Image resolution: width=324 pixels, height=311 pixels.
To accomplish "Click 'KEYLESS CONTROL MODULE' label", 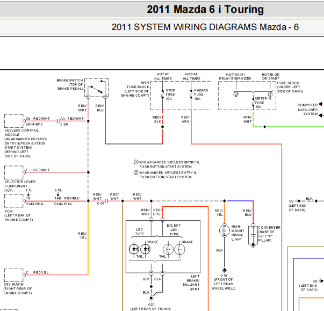I will tap(21, 132).
